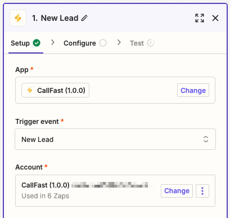Screen dimensions: 230x218
Task: Click lightning icon in CallFast app chip
Action: (30, 90)
